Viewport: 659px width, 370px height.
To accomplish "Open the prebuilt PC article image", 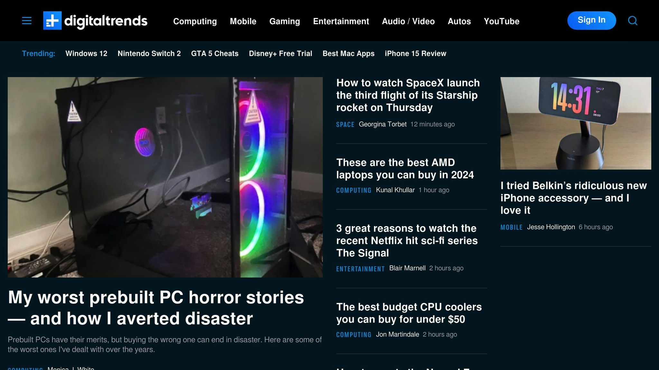I will tap(165, 177).
